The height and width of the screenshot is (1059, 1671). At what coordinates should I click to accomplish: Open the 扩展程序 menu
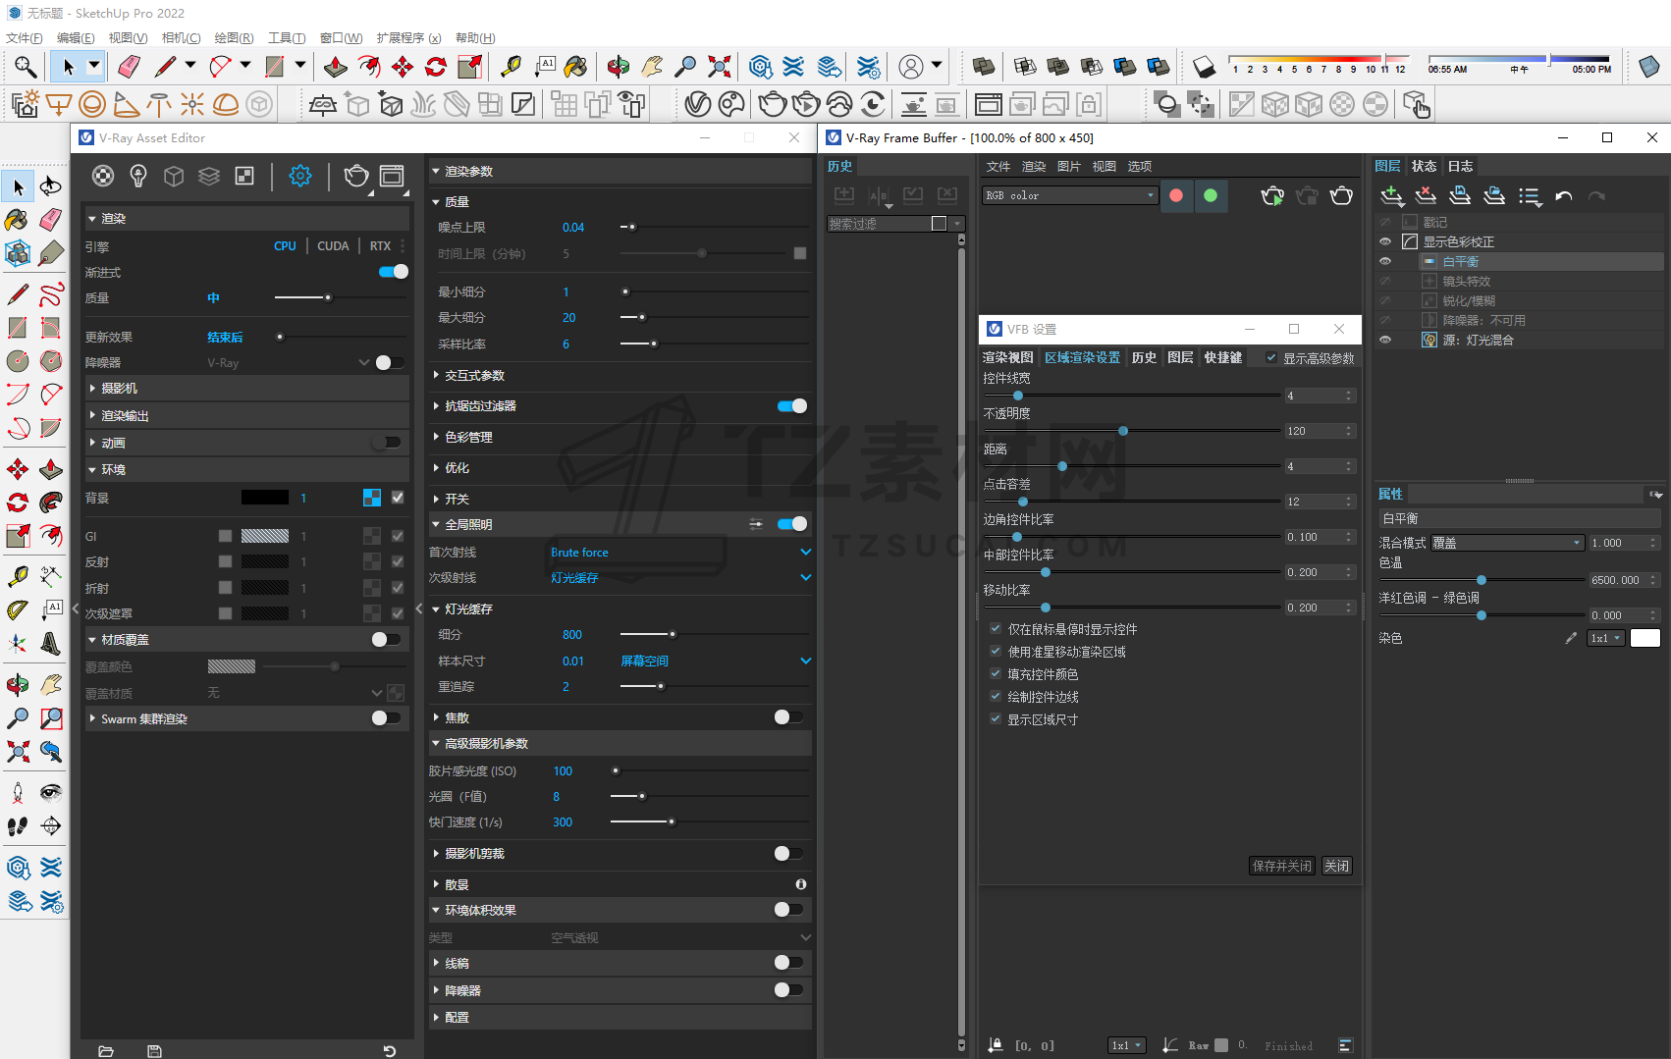tap(408, 38)
